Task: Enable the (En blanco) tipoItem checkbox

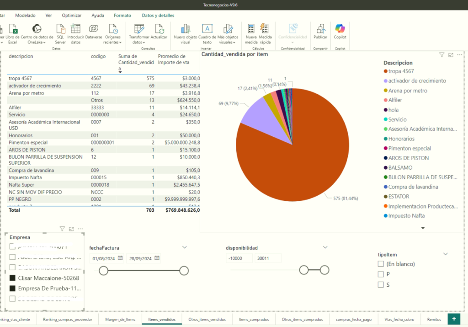Action: pyautogui.click(x=381, y=264)
